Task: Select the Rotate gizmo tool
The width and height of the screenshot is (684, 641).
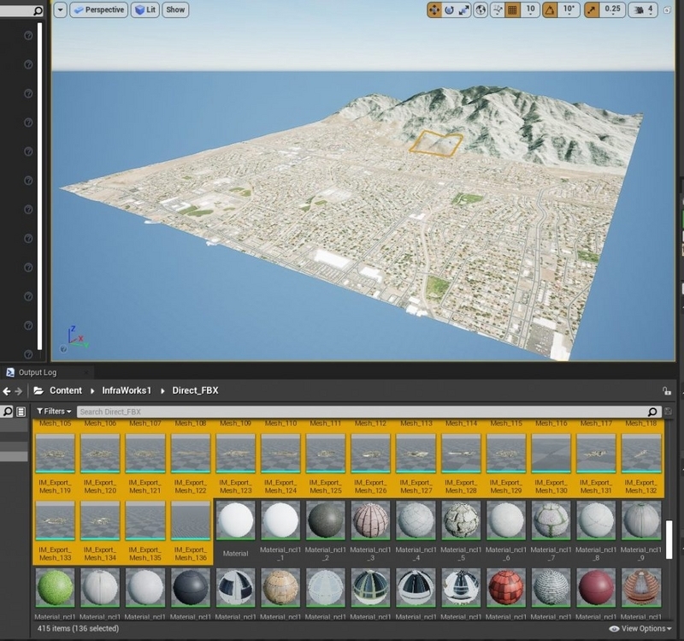Action: [x=449, y=9]
